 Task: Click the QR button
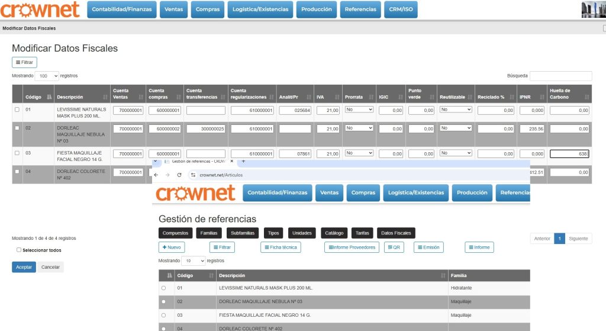point(394,248)
